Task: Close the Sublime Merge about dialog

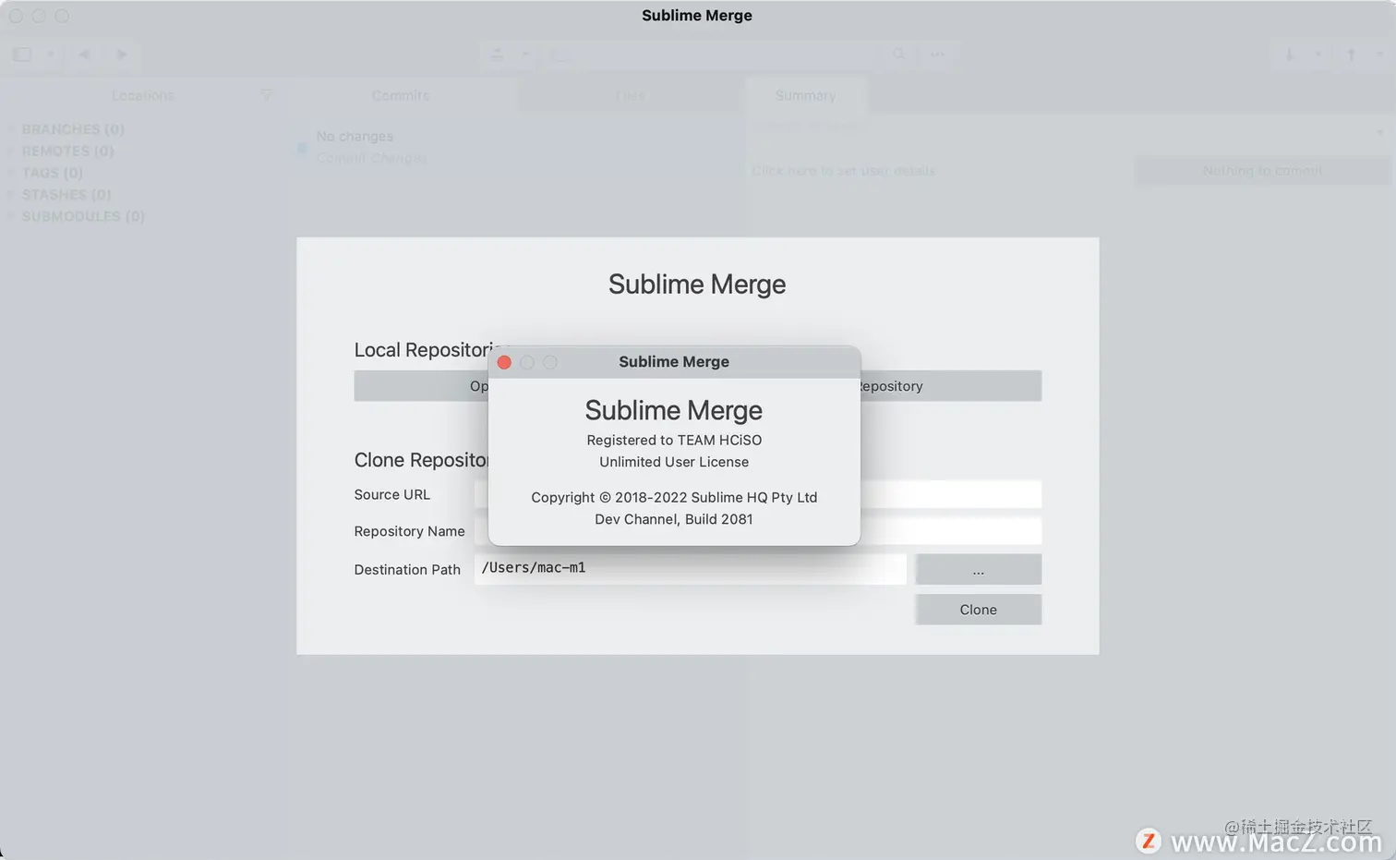Action: tap(504, 362)
